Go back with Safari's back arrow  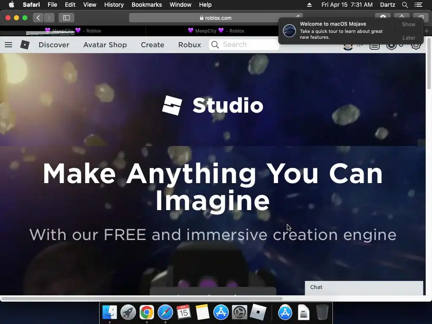[x=38, y=18]
